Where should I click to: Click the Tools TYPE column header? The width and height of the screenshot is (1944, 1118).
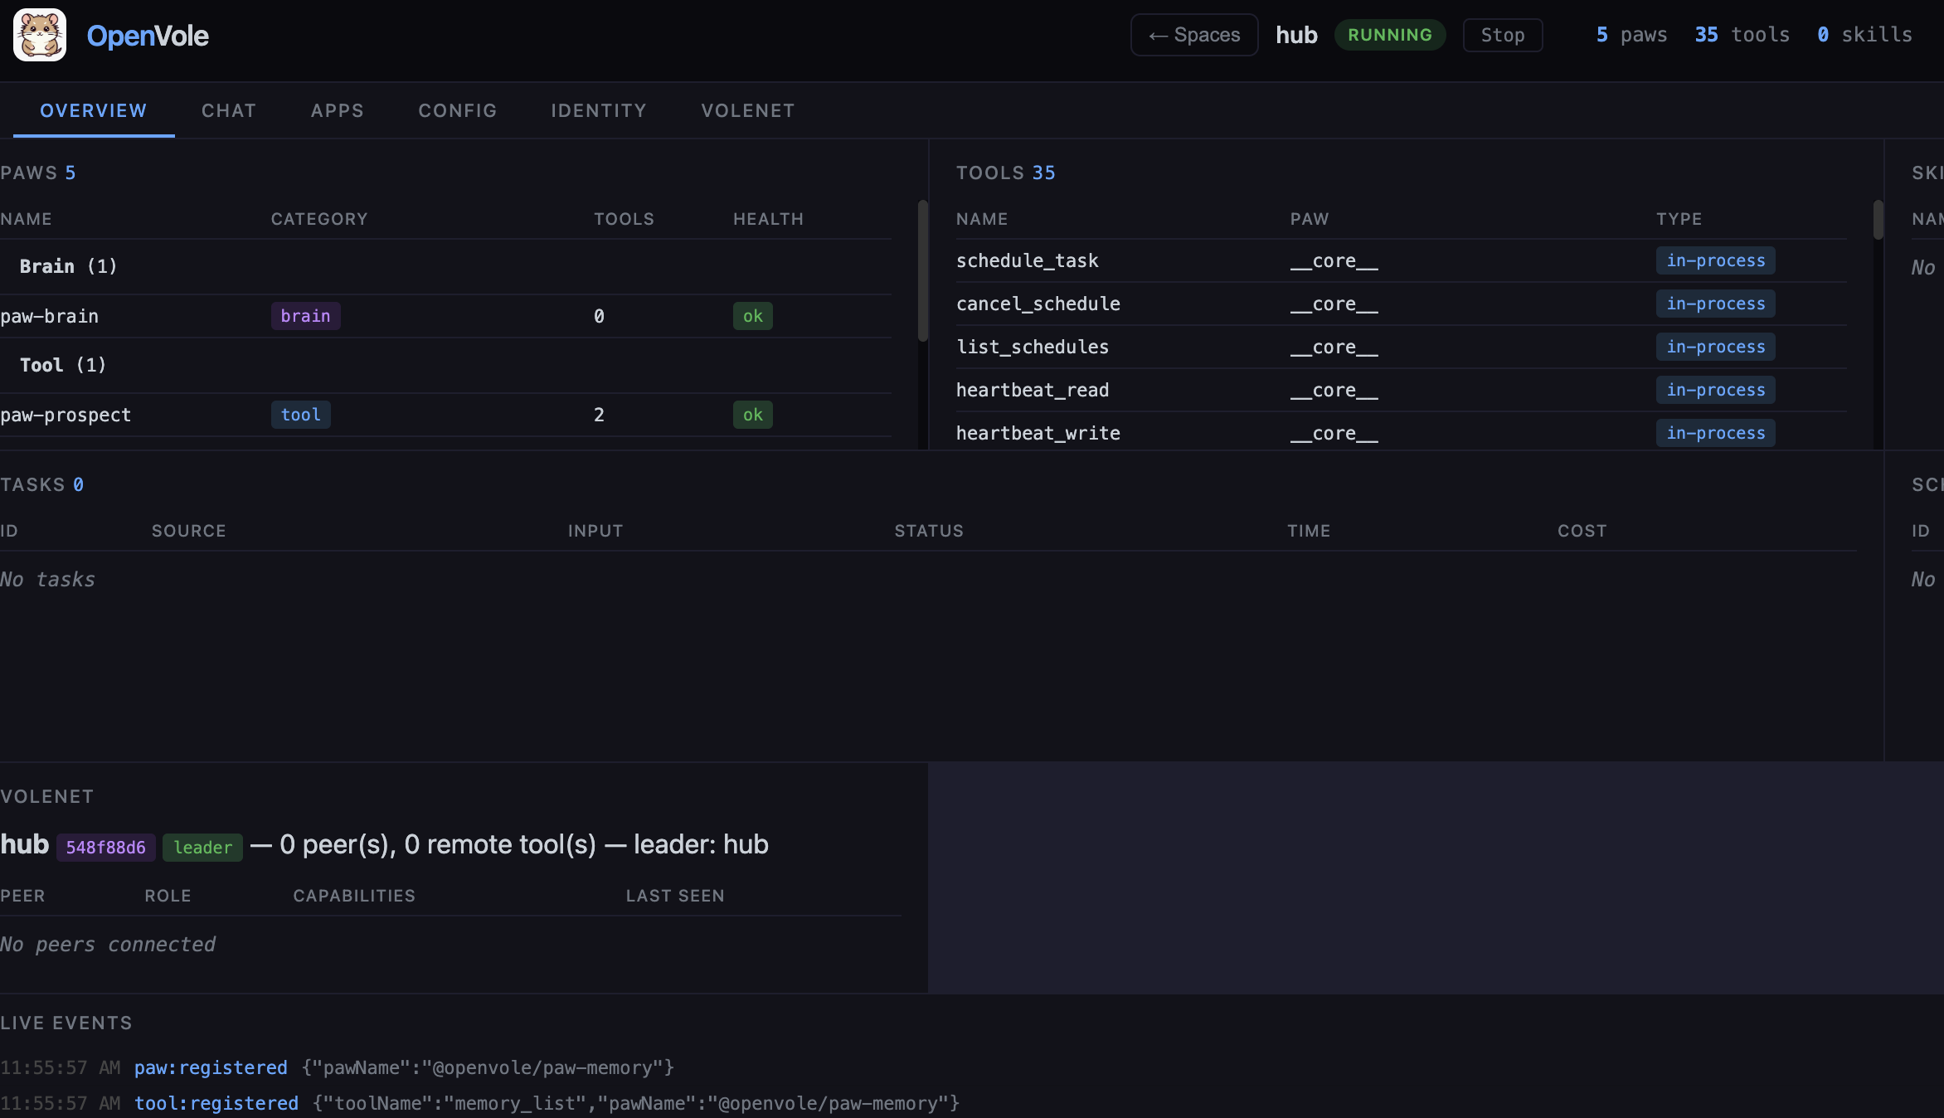click(x=1679, y=219)
